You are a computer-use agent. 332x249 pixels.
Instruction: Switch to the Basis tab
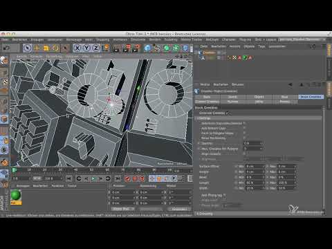pos(207,97)
